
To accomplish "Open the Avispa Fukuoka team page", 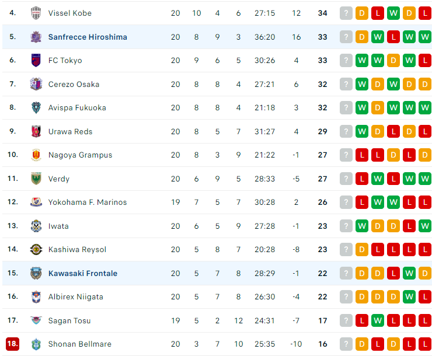I will (x=77, y=107).
